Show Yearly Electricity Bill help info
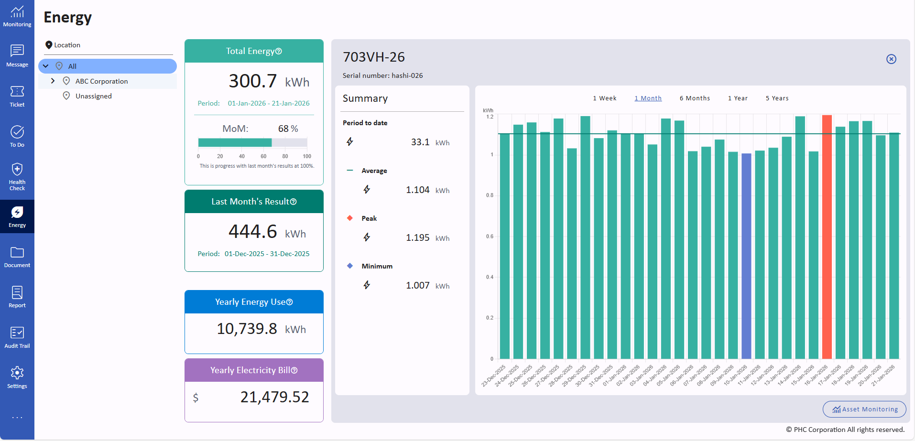The height and width of the screenshot is (441, 915). point(294,370)
